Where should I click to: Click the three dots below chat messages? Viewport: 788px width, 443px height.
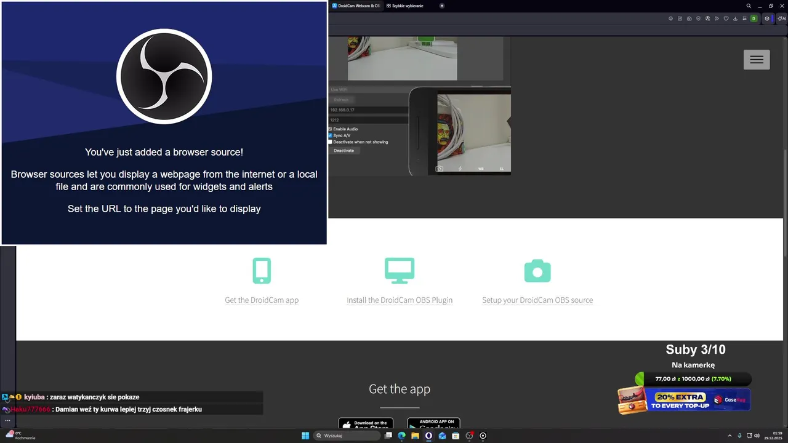point(7,421)
